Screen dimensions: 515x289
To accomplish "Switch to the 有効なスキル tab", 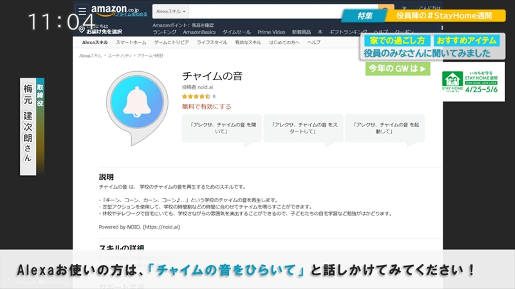I will (248, 42).
